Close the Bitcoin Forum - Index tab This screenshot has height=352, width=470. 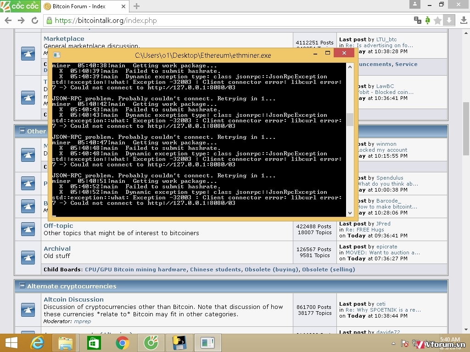[123, 6]
